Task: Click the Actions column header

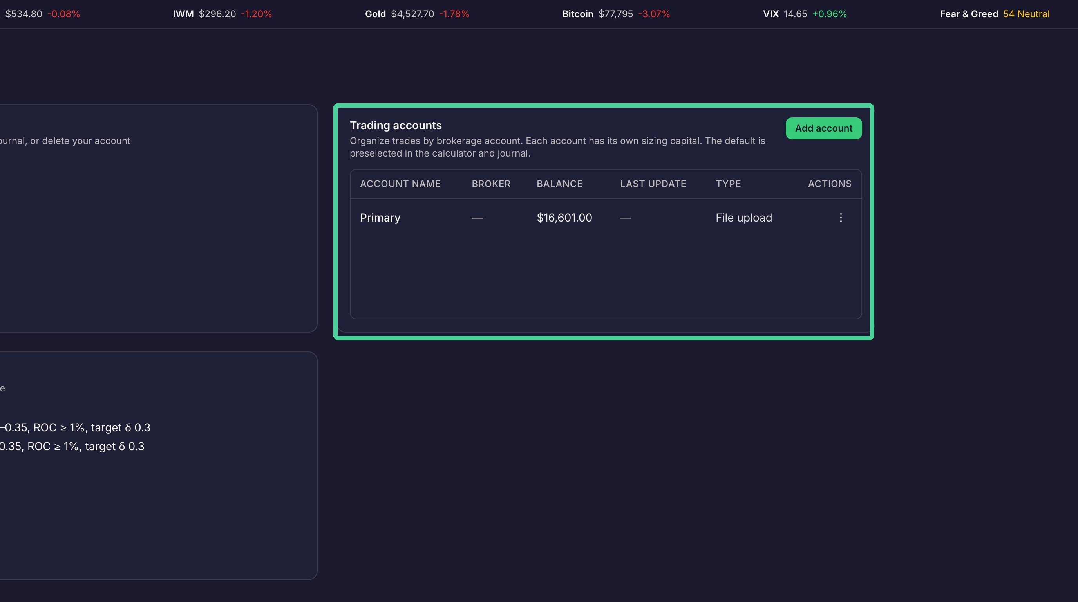Action: pos(829,184)
